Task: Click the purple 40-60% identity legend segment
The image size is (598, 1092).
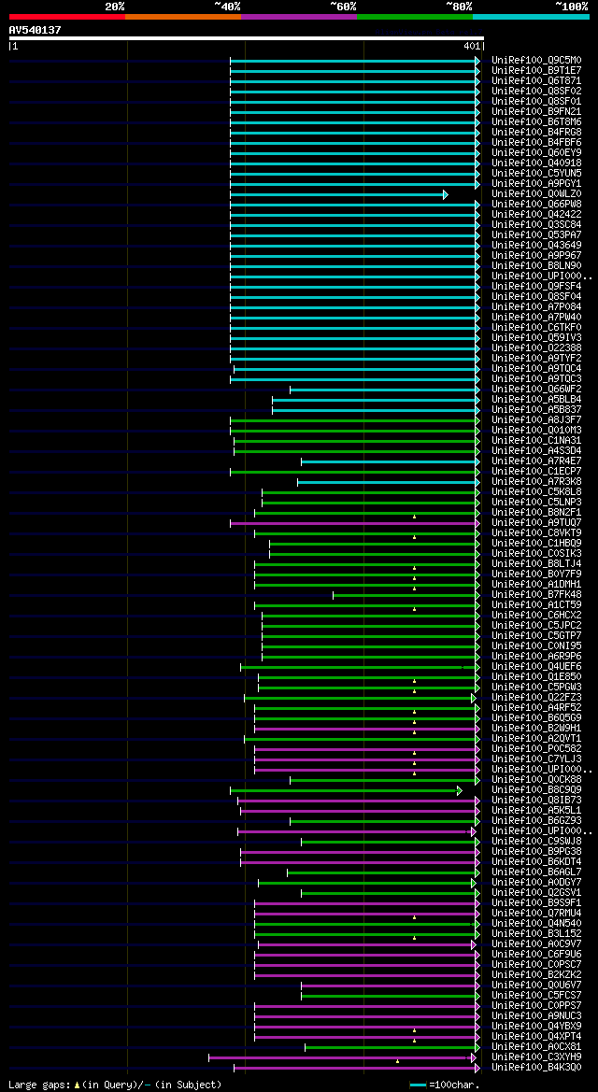Action: 299,16
